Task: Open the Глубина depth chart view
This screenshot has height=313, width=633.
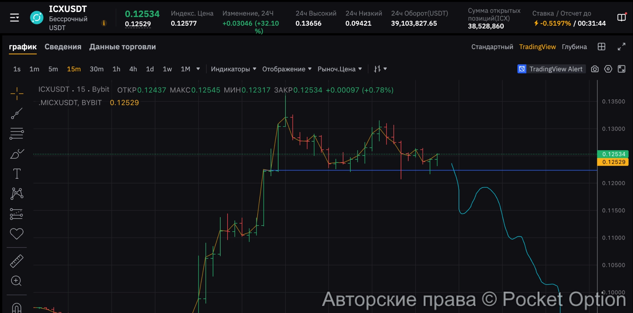Action: tap(574, 47)
